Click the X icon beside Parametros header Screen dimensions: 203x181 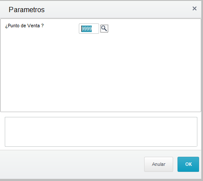(x=194, y=9)
